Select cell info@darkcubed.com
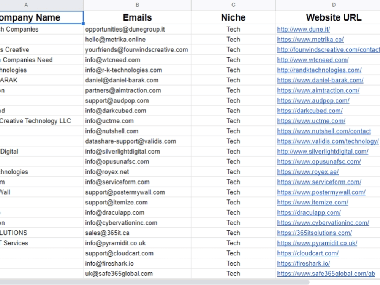 pos(137,111)
